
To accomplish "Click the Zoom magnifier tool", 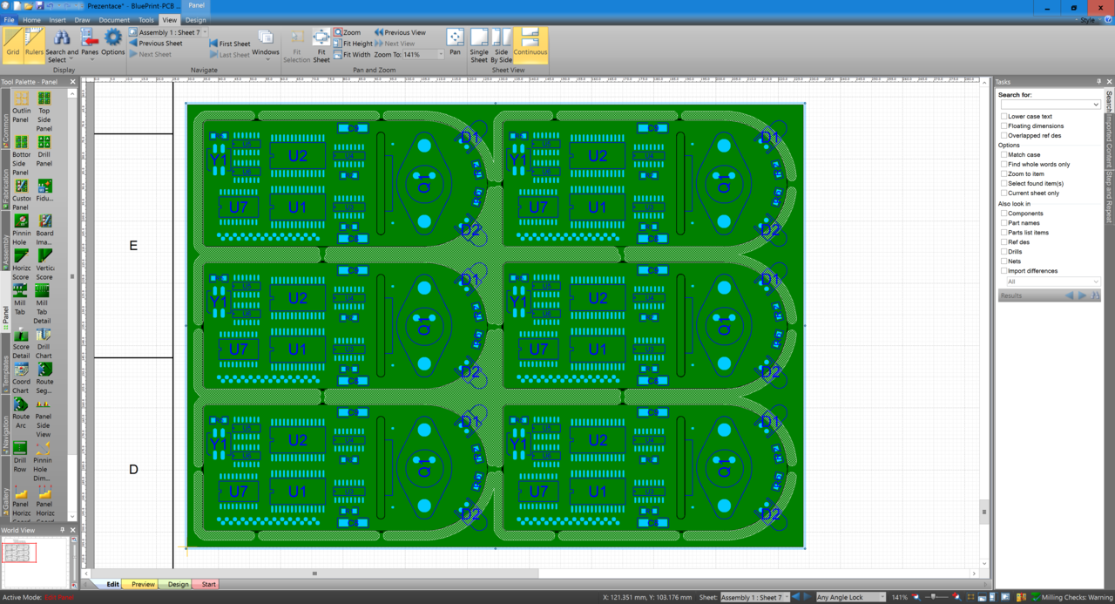I will [x=347, y=32].
